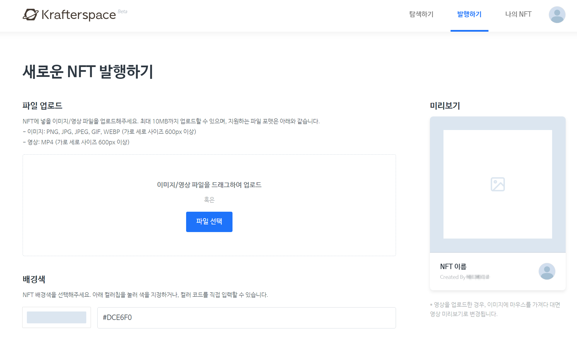
Task: Click the 배경색 section heading
Action: click(x=34, y=279)
